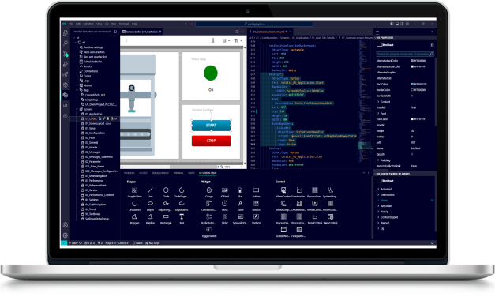Select the Circle shape tool

(x=166, y=190)
